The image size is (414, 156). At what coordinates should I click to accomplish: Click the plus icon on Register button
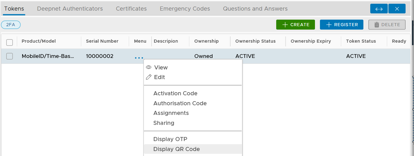[329, 25]
